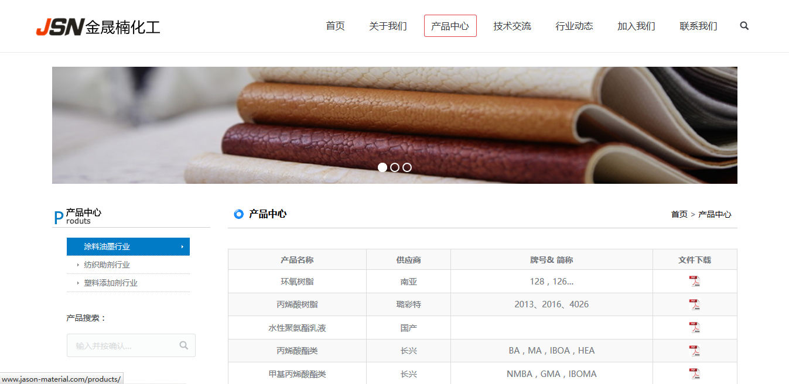Go to the 联系我们 page
Image resolution: width=789 pixels, height=384 pixels.
pos(698,26)
